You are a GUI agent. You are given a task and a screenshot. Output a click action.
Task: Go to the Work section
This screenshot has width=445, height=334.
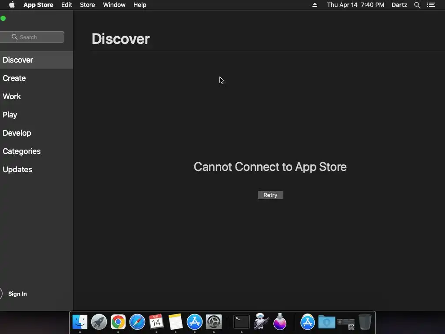[x=37, y=96]
